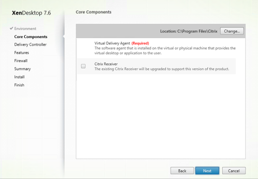Select the Environment step in sidebar

[25, 29]
